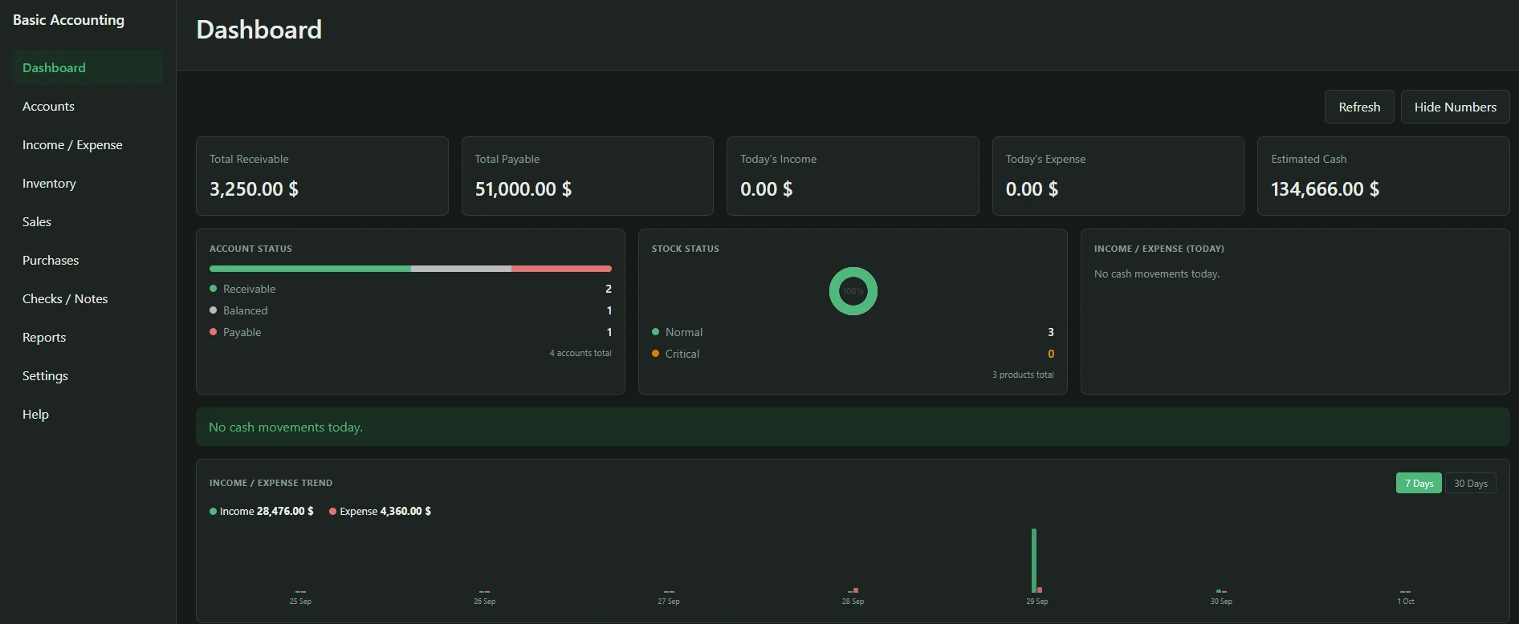Click the '3 products total' text

[1023, 375]
